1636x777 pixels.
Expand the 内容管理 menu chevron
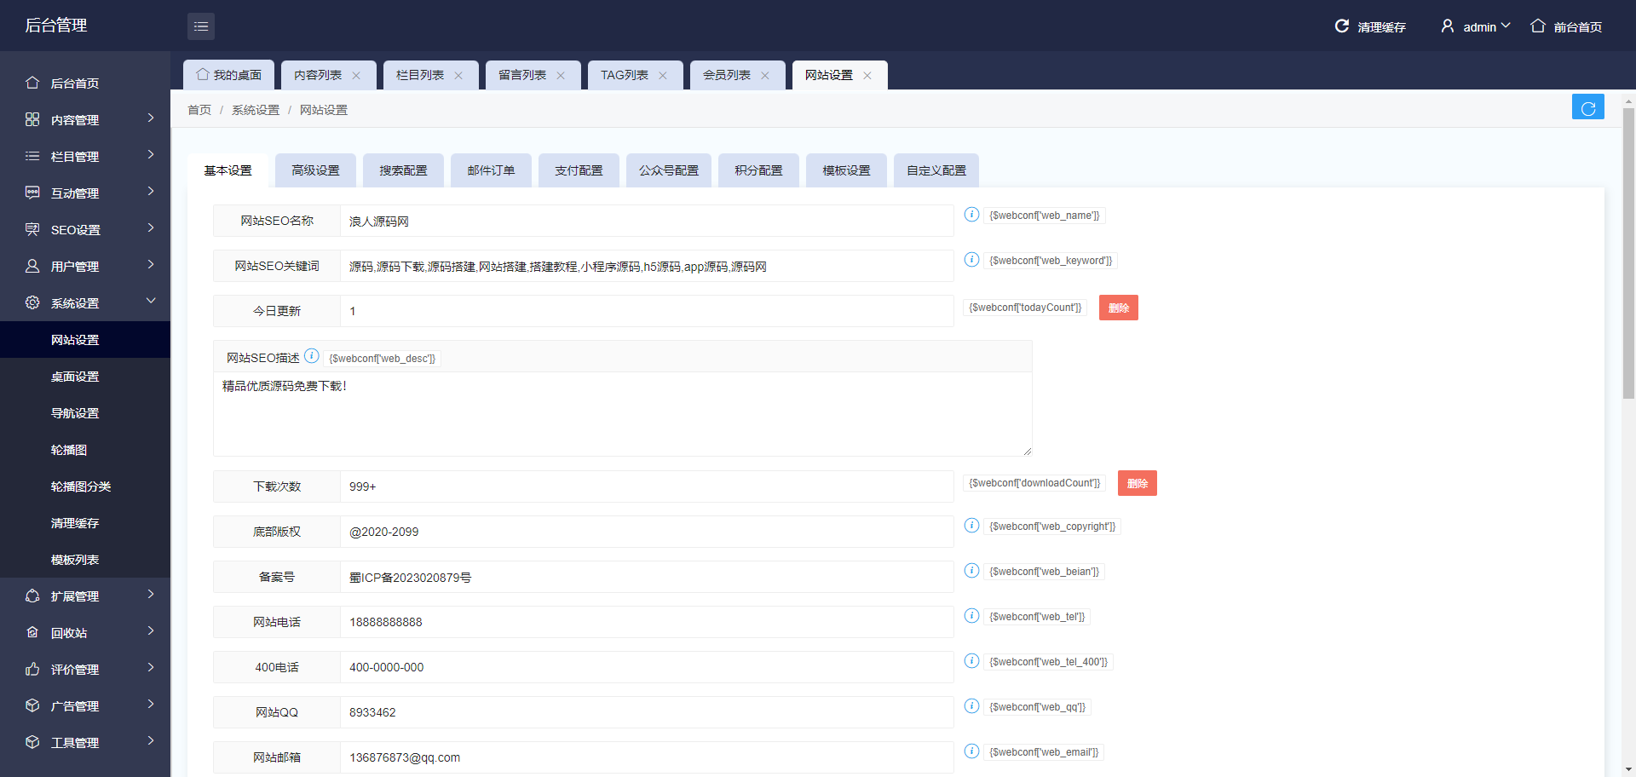(x=151, y=118)
